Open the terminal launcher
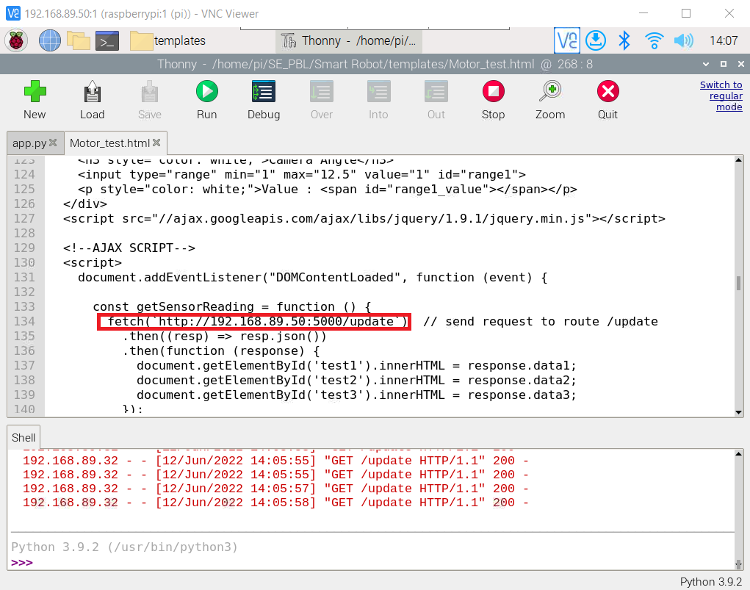The image size is (750, 590). coord(107,41)
